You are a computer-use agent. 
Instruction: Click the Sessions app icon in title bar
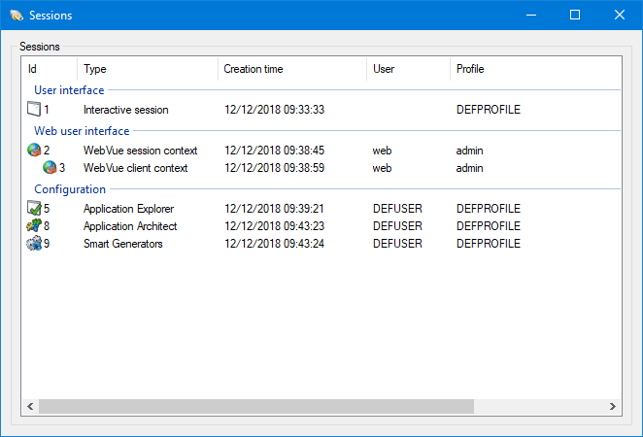[17, 16]
